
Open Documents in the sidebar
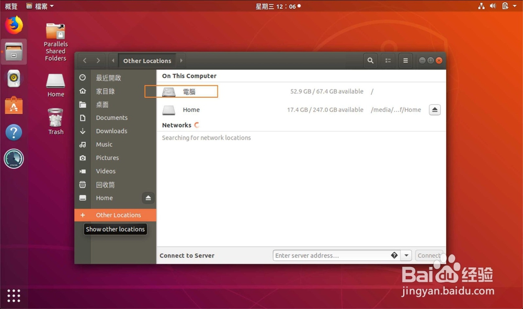pyautogui.click(x=116, y=118)
